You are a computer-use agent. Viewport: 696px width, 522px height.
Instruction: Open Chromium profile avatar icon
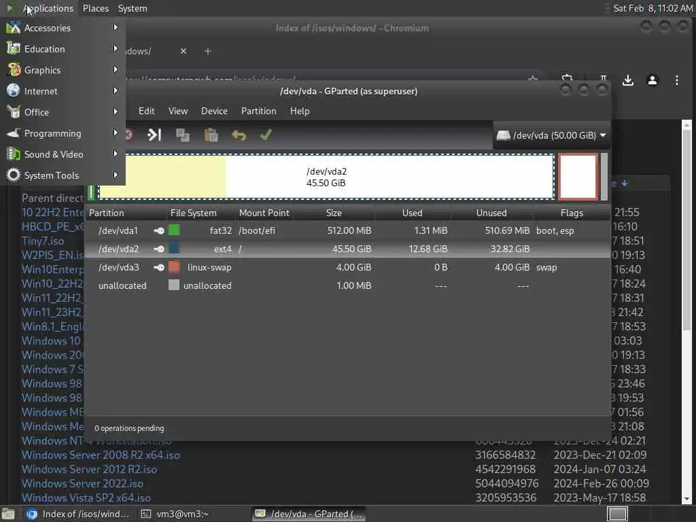pyautogui.click(x=652, y=80)
